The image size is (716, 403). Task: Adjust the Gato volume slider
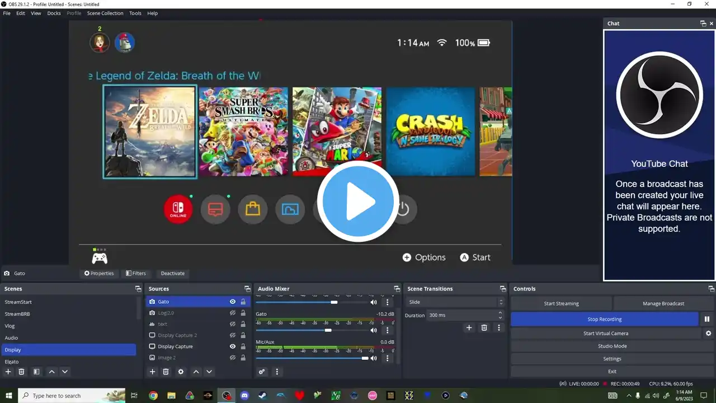(328, 330)
